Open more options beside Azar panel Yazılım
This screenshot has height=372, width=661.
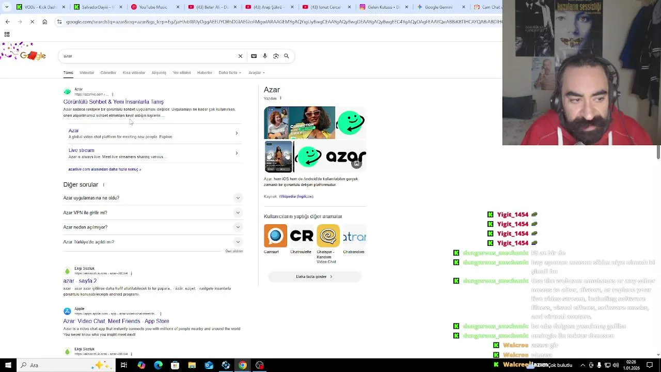(280, 98)
